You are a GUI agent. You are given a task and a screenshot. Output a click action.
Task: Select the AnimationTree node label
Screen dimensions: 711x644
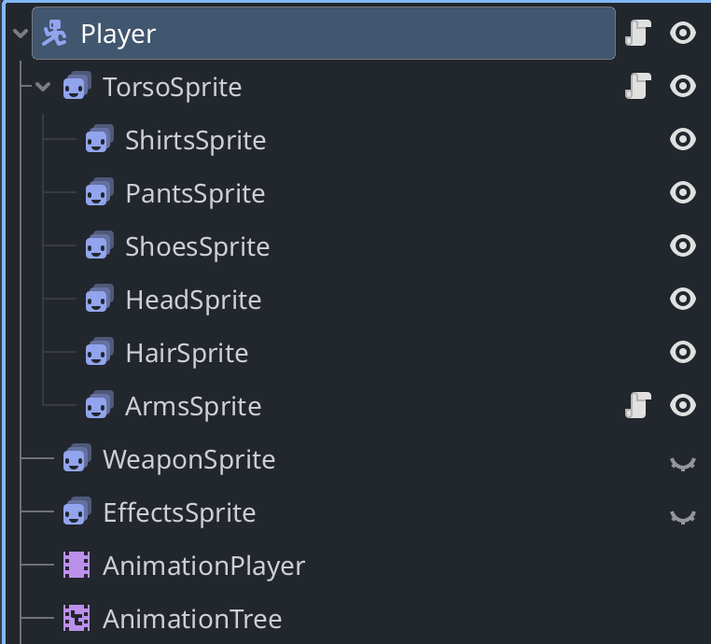tap(192, 619)
